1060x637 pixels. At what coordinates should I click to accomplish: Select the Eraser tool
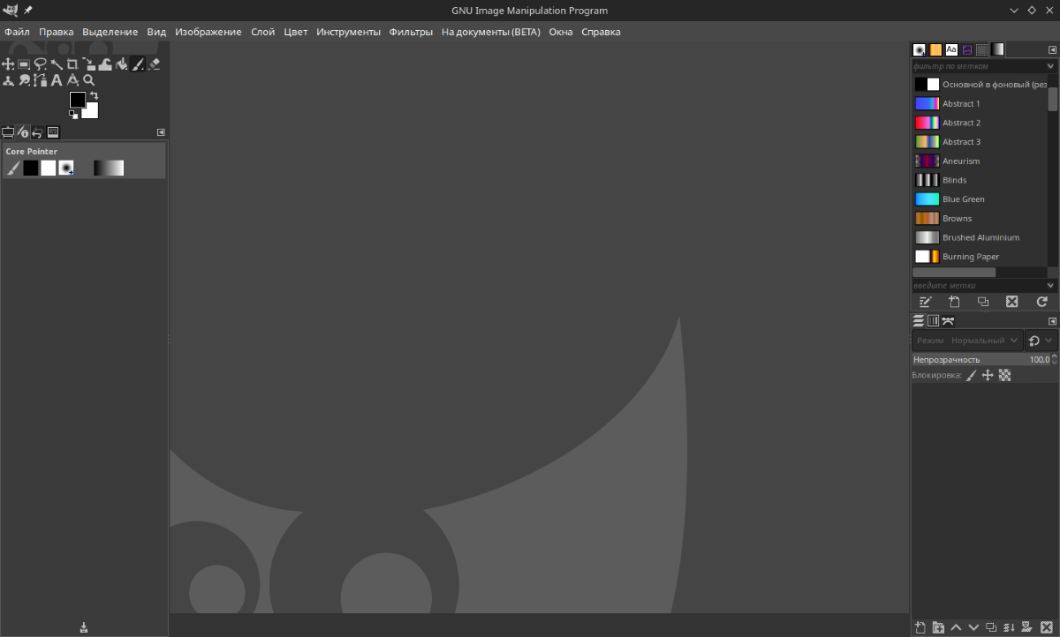coord(154,64)
